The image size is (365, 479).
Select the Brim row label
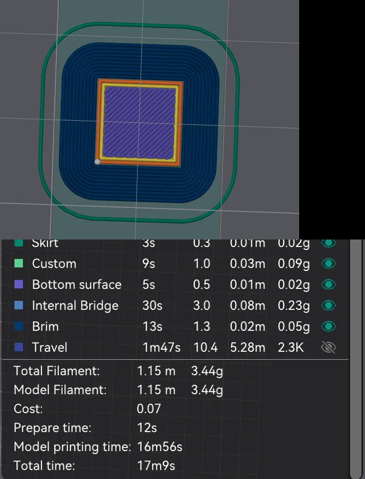coord(45,326)
